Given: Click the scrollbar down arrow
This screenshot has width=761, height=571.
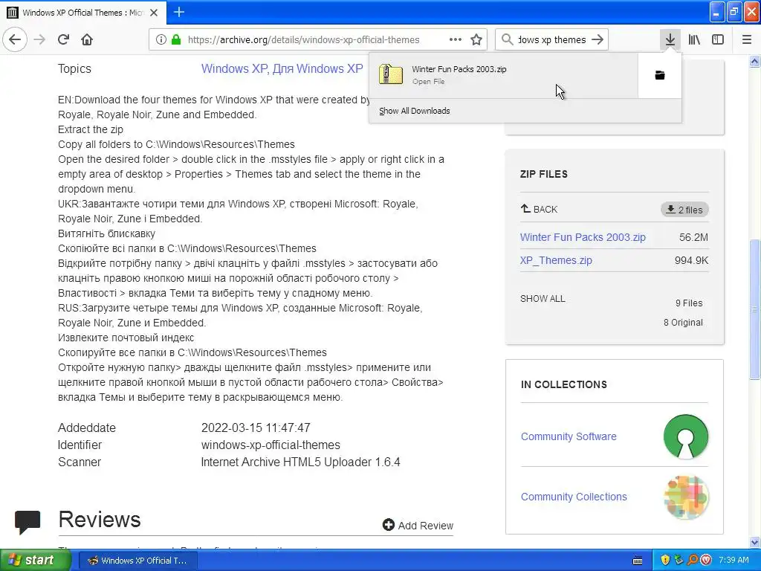Looking at the screenshot, I should tap(755, 542).
